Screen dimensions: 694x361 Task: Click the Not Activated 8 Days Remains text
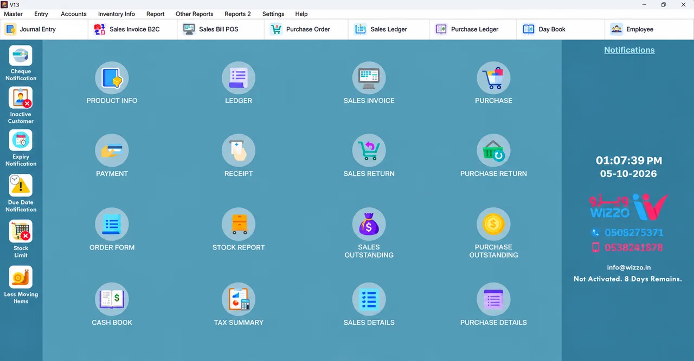coord(628,279)
